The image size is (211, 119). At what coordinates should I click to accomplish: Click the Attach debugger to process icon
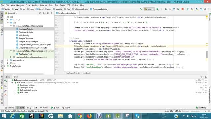pyautogui.click(x=178, y=9)
